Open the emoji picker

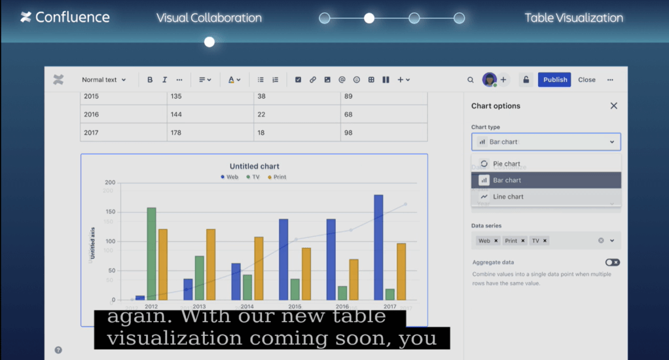(x=357, y=80)
